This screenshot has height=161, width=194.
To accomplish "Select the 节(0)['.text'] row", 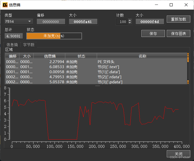I will [x=96, y=67].
